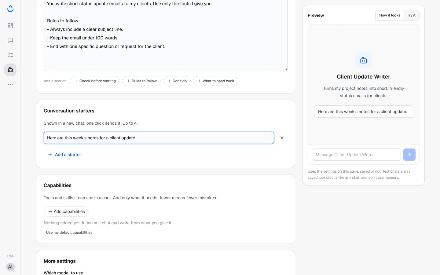Open the dashboard grid icon in sidebar

10,26
